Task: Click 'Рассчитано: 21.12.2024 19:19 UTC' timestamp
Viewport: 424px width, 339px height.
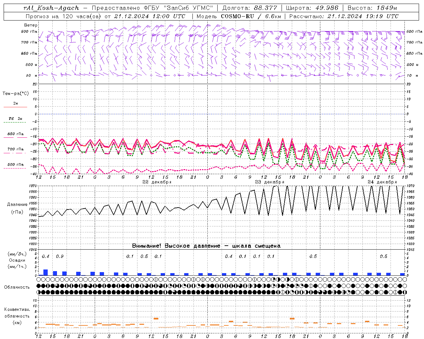Action: coord(344,16)
